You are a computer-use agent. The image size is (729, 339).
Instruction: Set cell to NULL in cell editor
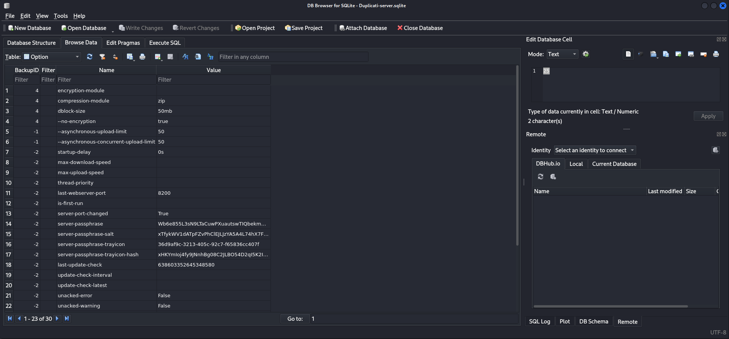[703, 54]
